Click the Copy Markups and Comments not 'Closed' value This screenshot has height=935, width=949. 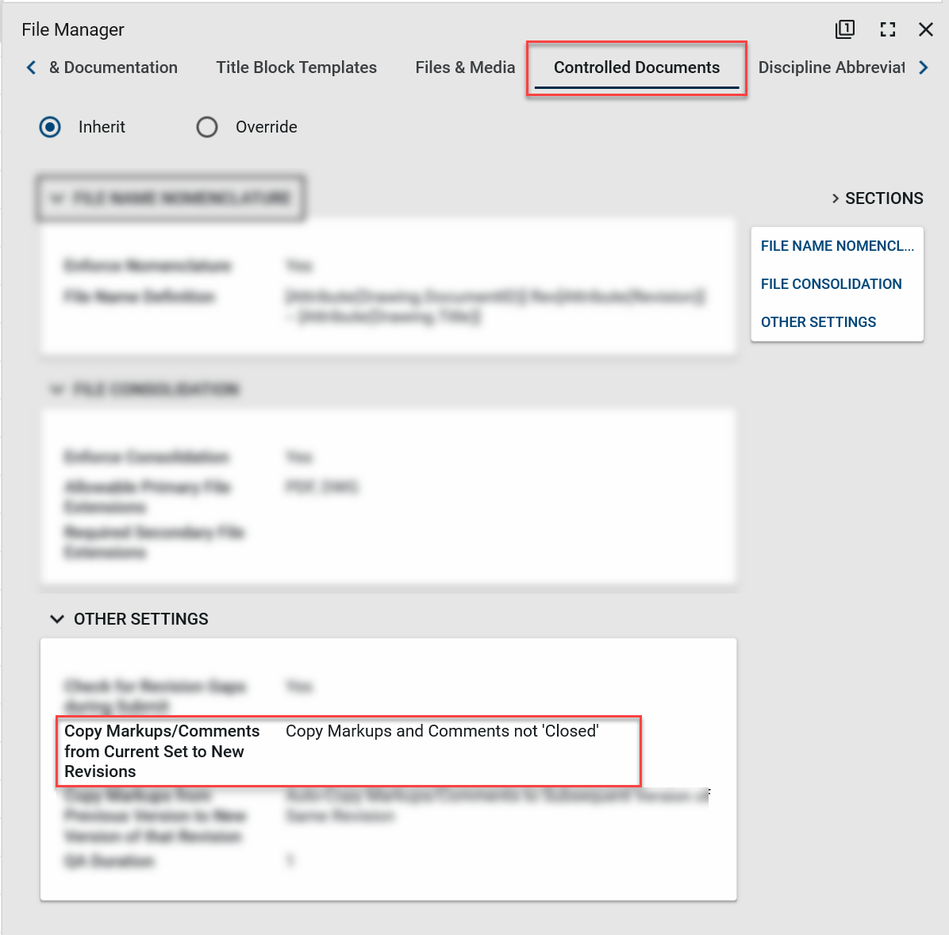pos(442,731)
